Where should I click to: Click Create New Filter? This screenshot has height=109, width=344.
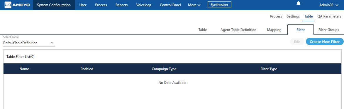(325, 42)
